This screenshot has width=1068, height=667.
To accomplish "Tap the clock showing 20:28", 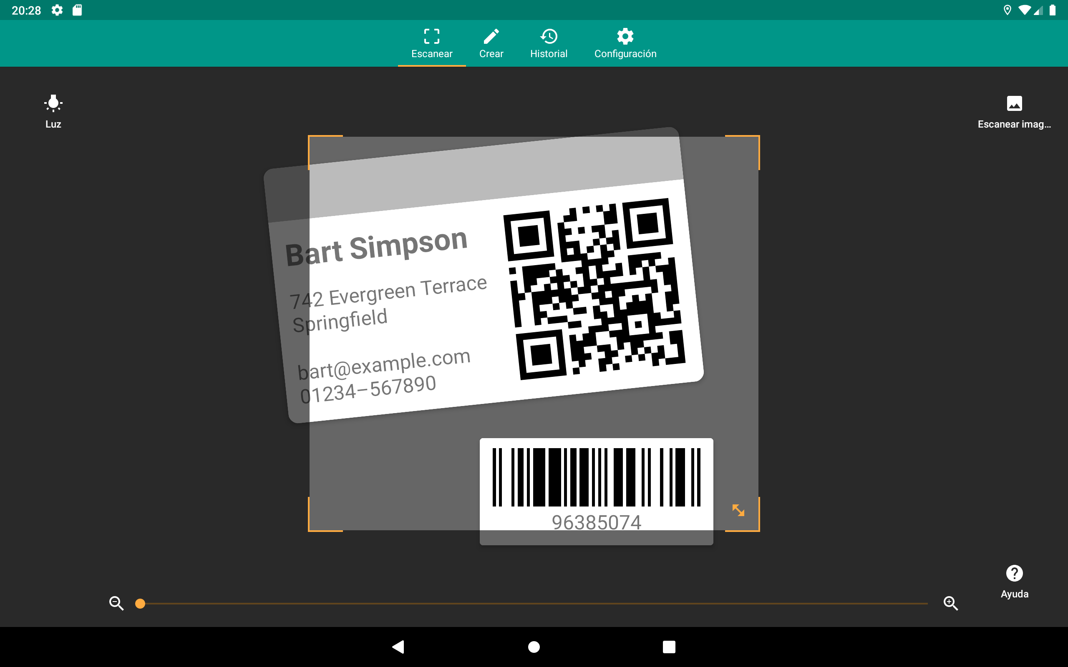I will [x=26, y=10].
